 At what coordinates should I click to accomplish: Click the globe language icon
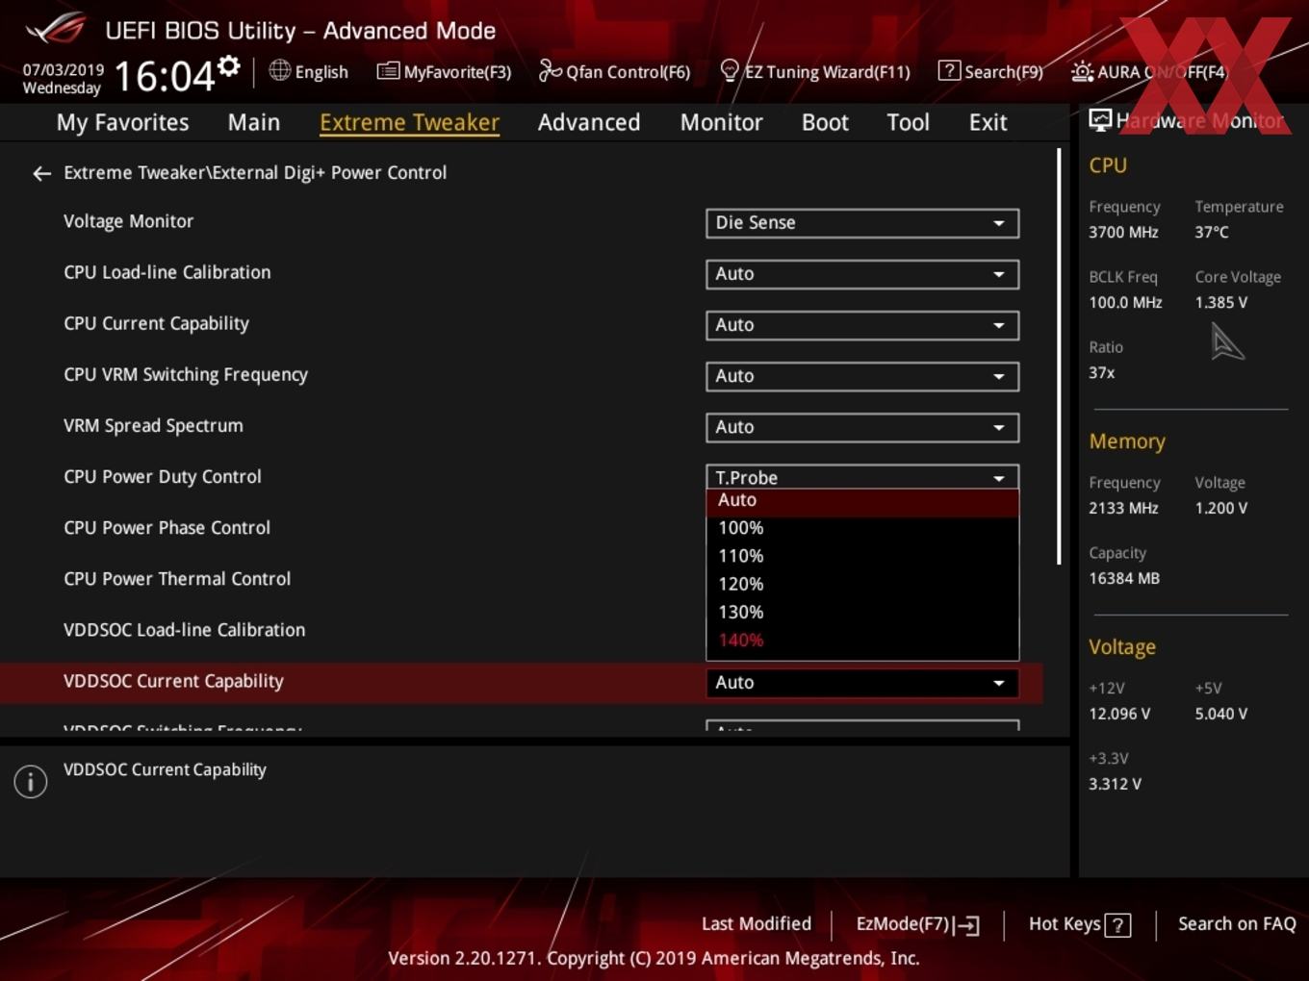[279, 70]
